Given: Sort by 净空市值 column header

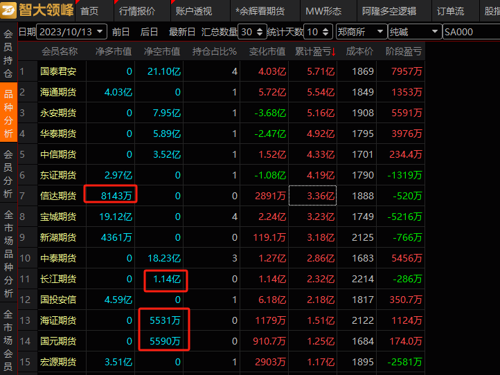Looking at the screenshot, I should coord(162,51).
